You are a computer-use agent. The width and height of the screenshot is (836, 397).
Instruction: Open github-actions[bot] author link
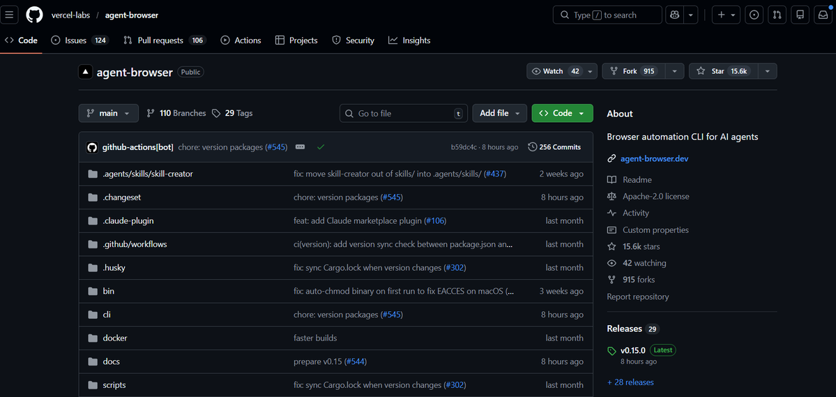[x=137, y=147]
